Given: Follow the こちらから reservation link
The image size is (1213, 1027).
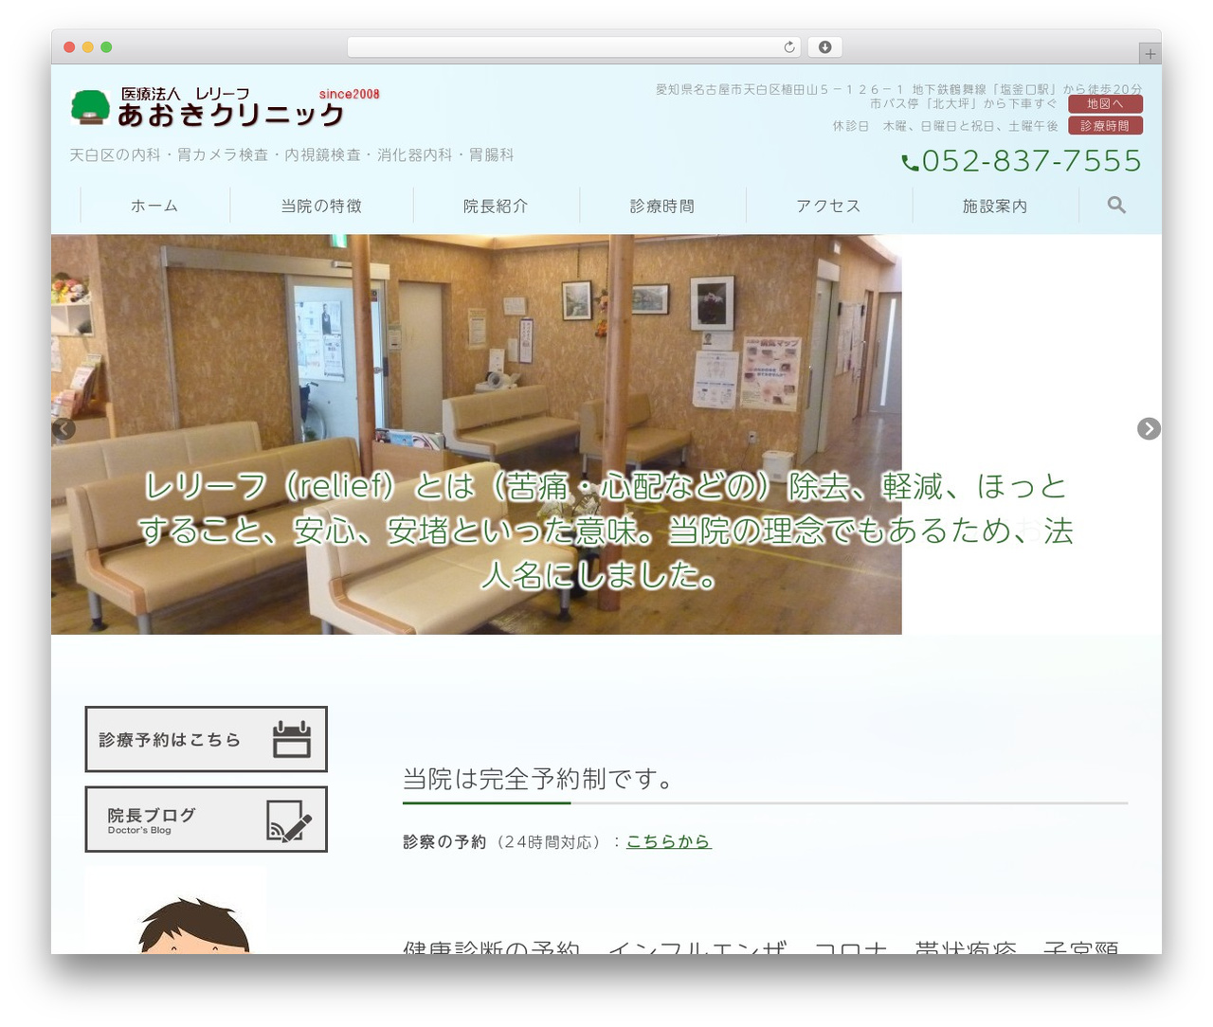Looking at the screenshot, I should 668,841.
